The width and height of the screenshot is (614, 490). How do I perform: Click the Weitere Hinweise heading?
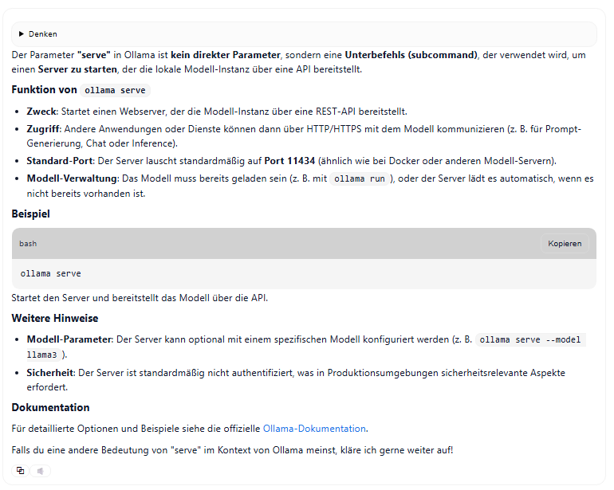(x=55, y=318)
